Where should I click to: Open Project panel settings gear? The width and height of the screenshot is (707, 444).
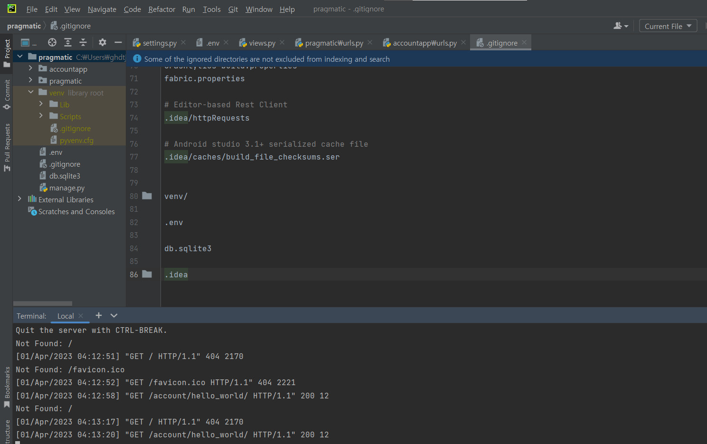[103, 42]
